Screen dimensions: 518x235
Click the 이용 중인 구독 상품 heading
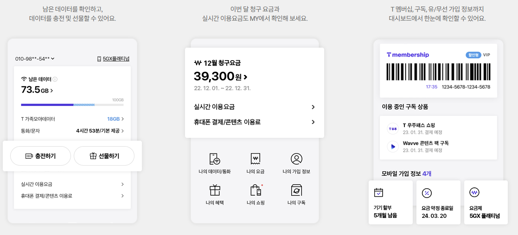pos(405,106)
